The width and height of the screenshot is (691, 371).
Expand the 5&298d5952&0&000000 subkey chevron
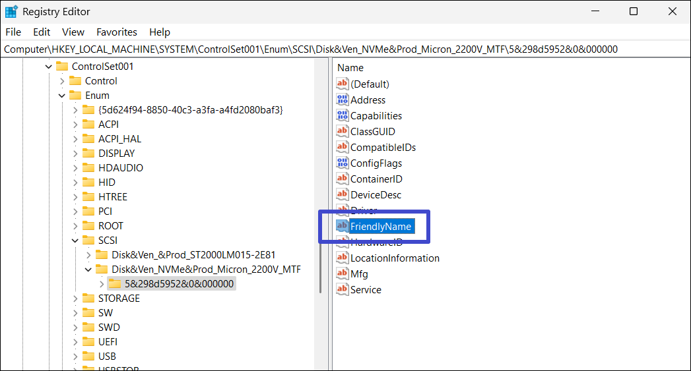(101, 284)
